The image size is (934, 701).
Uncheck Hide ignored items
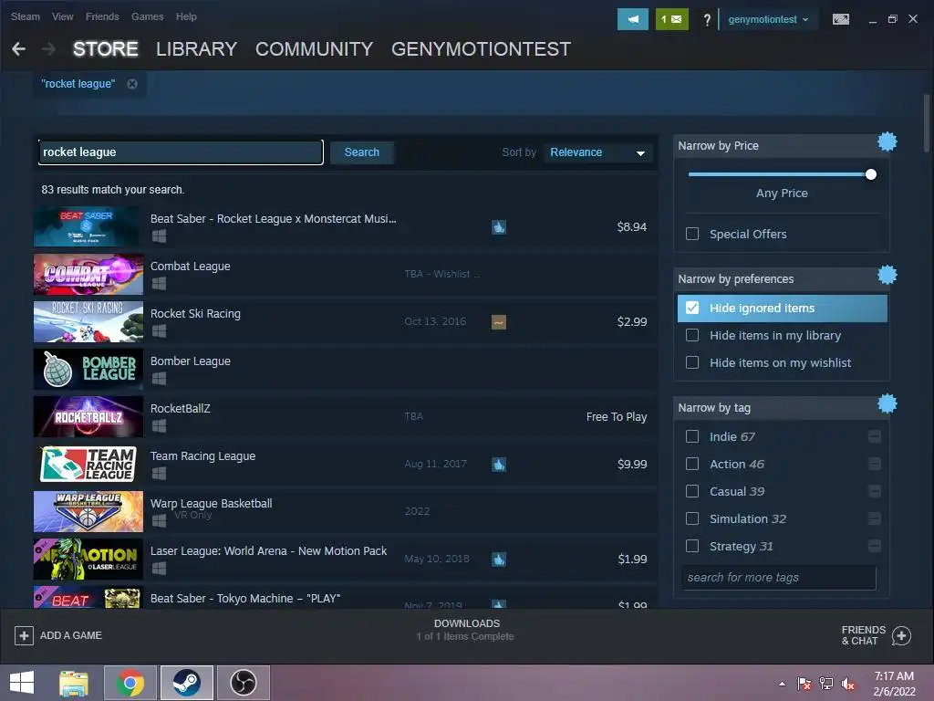pyautogui.click(x=692, y=308)
